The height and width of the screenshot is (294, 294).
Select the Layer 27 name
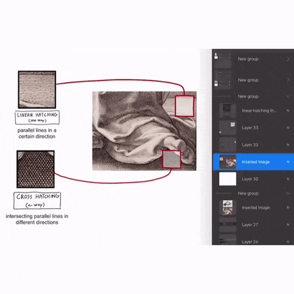(250, 225)
